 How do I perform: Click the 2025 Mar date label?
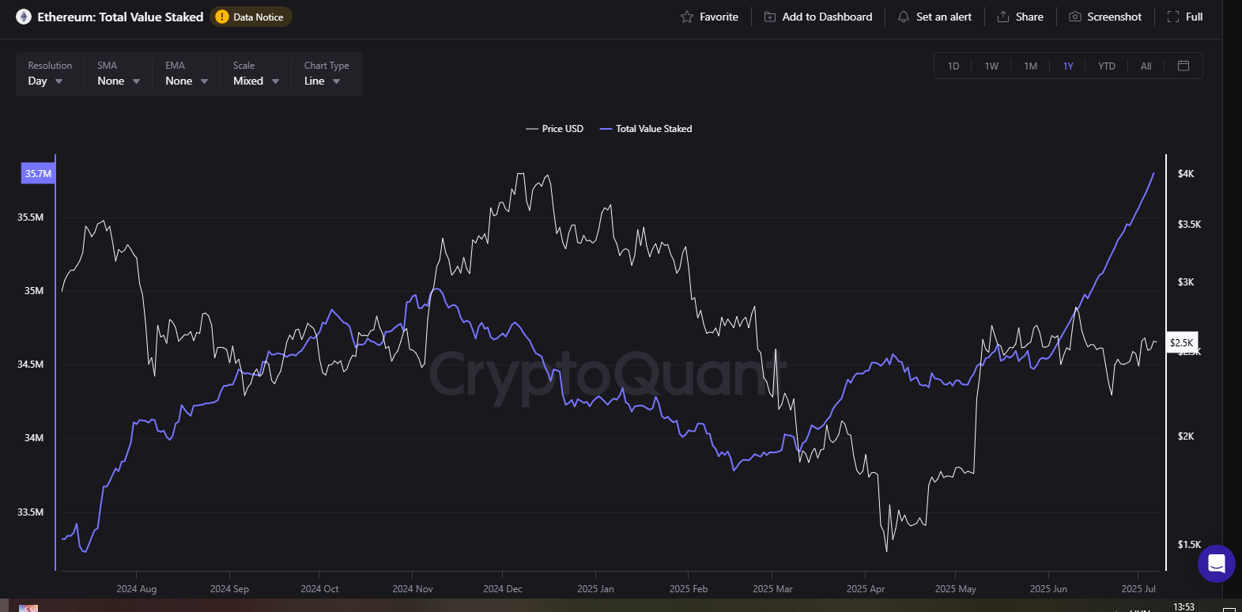tap(772, 589)
